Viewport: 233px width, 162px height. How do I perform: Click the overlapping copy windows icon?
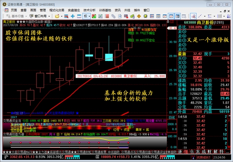click(x=113, y=16)
